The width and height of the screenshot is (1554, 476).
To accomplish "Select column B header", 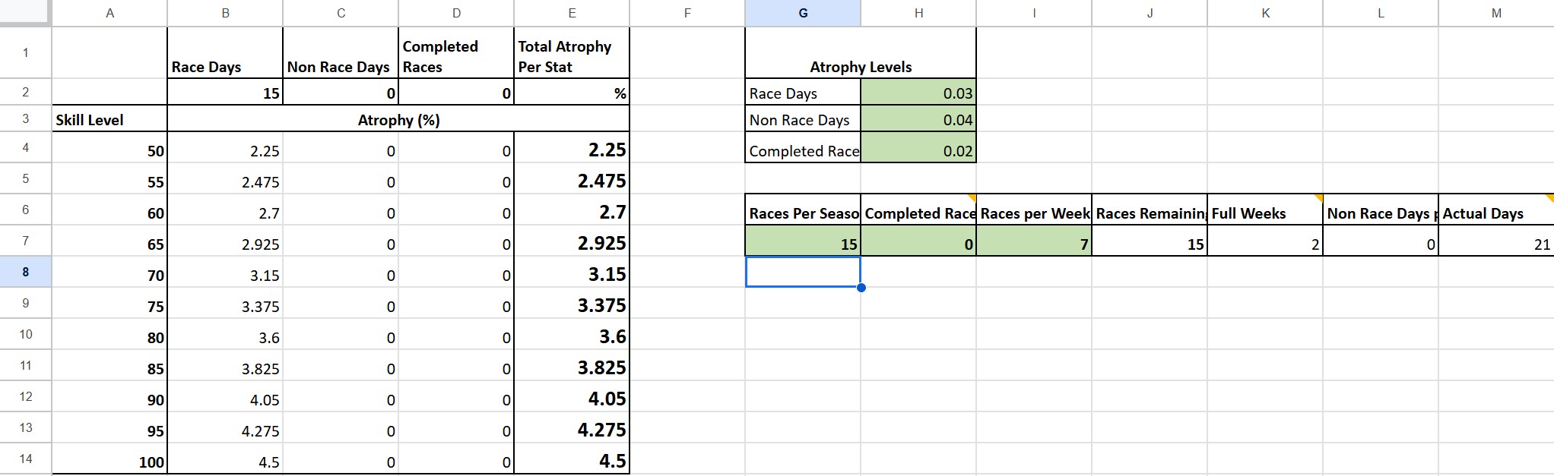I will [225, 13].
